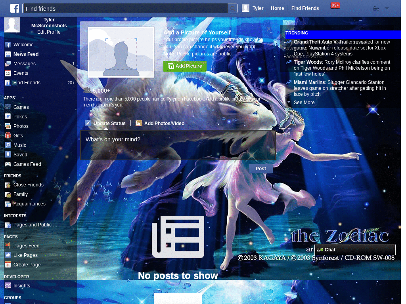
Task: Click the 5,000+ people count
Action: pyautogui.click(x=101, y=91)
